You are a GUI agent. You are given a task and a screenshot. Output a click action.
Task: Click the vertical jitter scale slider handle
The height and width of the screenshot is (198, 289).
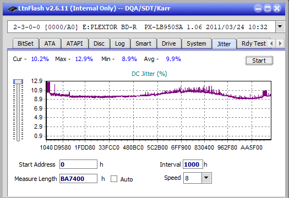click(18, 81)
